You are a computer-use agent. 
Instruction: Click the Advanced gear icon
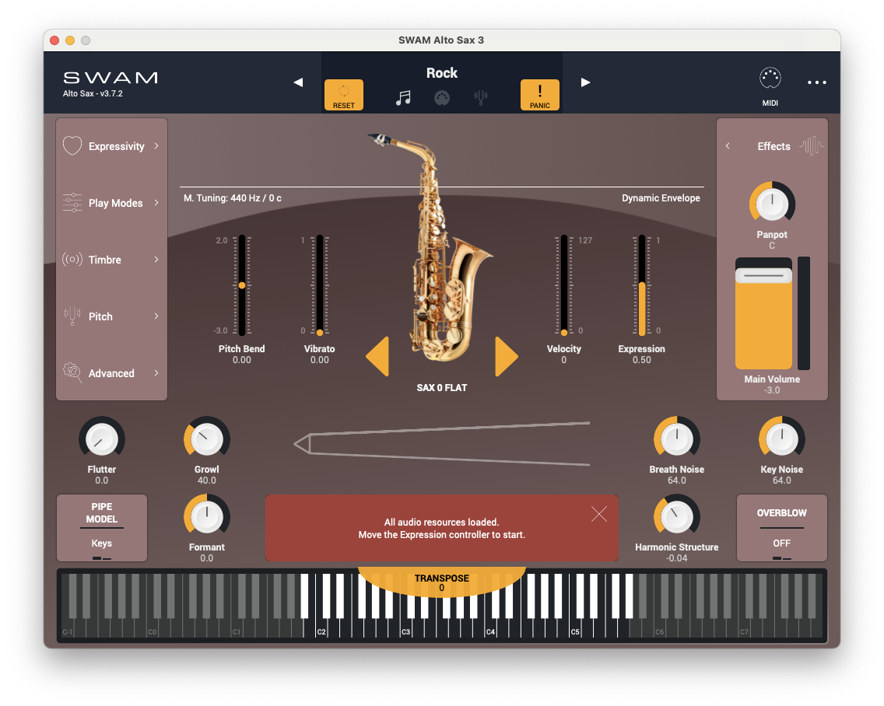coord(72,372)
